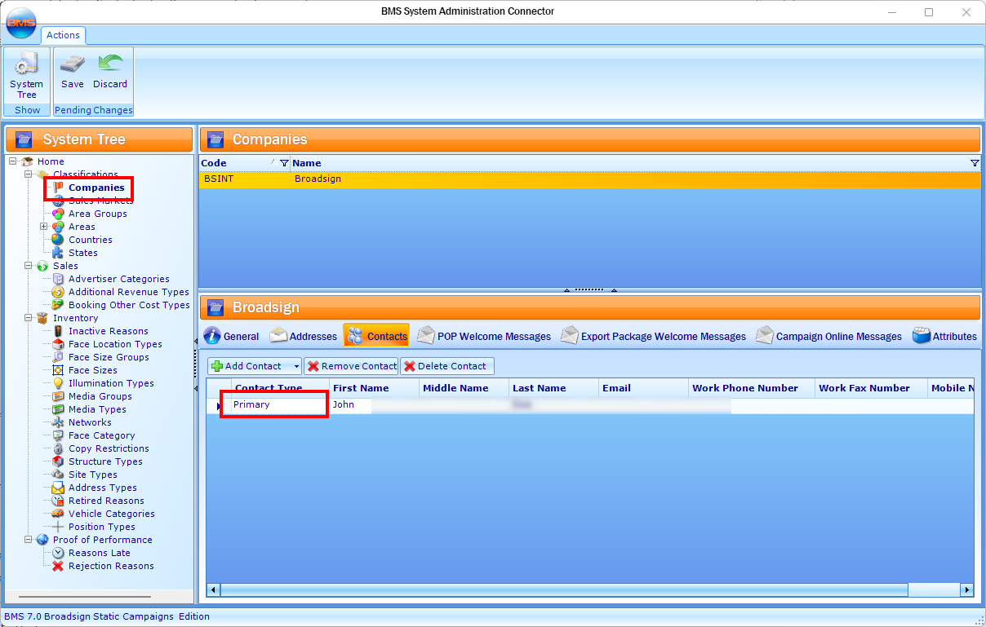Click the Delete Contact button

(x=446, y=366)
